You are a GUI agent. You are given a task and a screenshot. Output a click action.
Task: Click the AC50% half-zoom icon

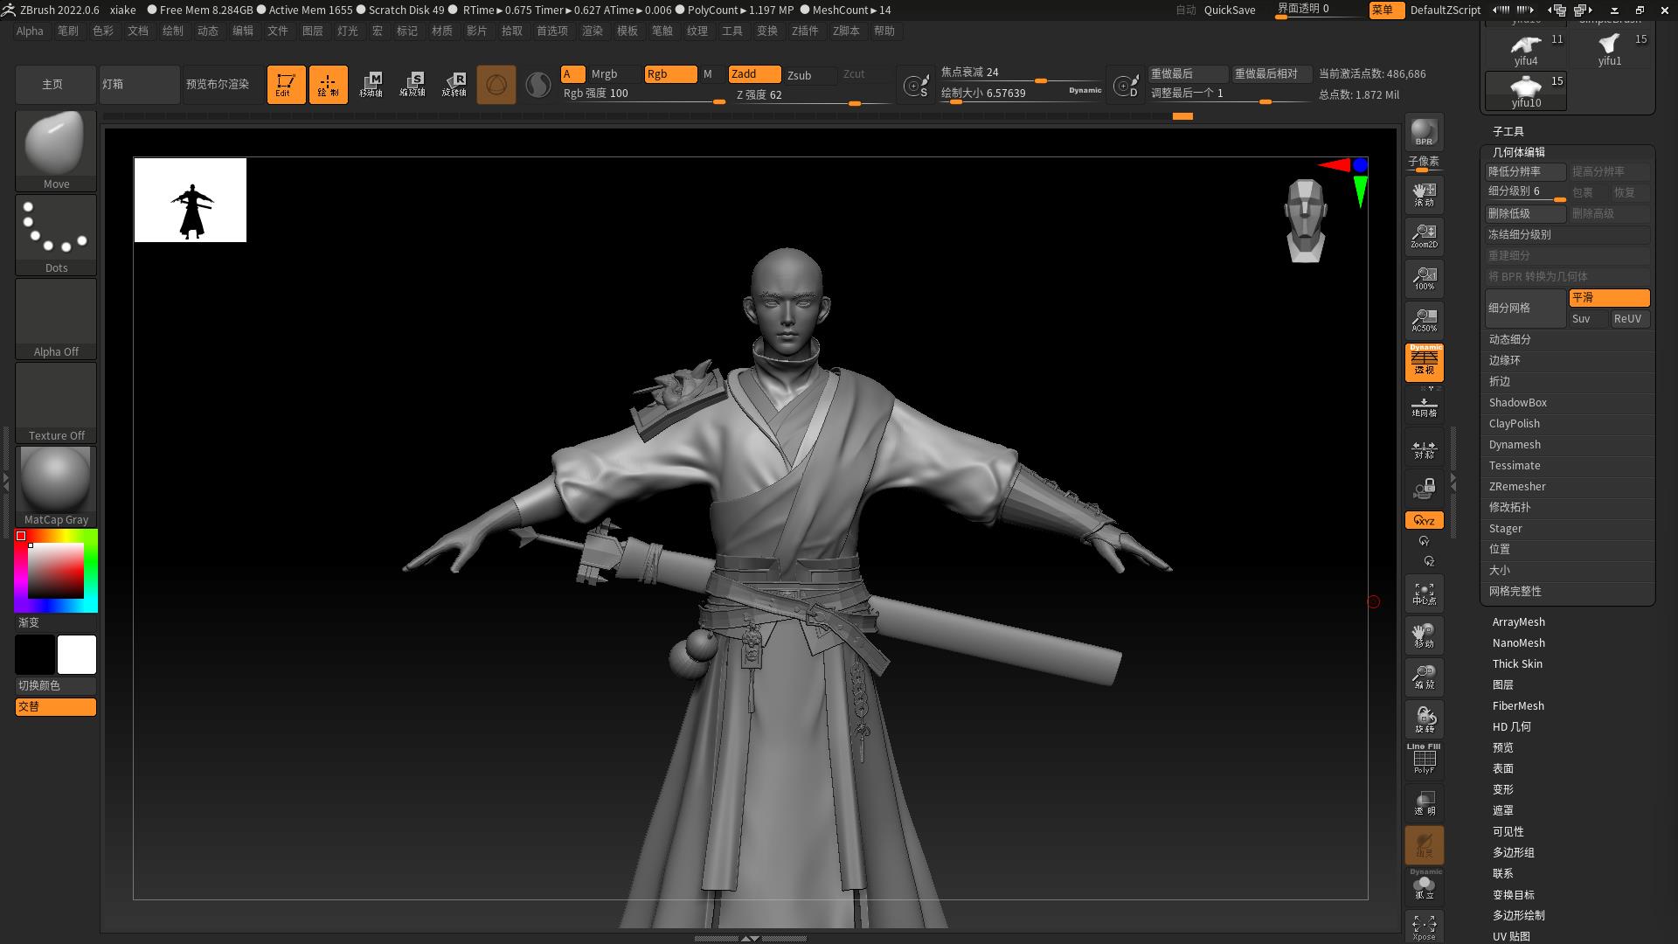click(1424, 320)
